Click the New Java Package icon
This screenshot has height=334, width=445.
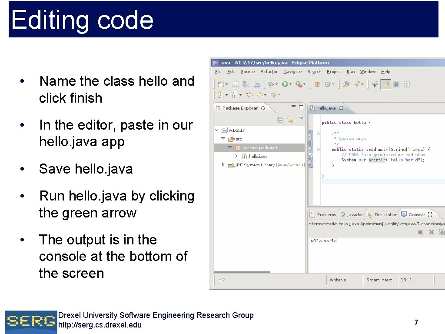tap(317, 84)
